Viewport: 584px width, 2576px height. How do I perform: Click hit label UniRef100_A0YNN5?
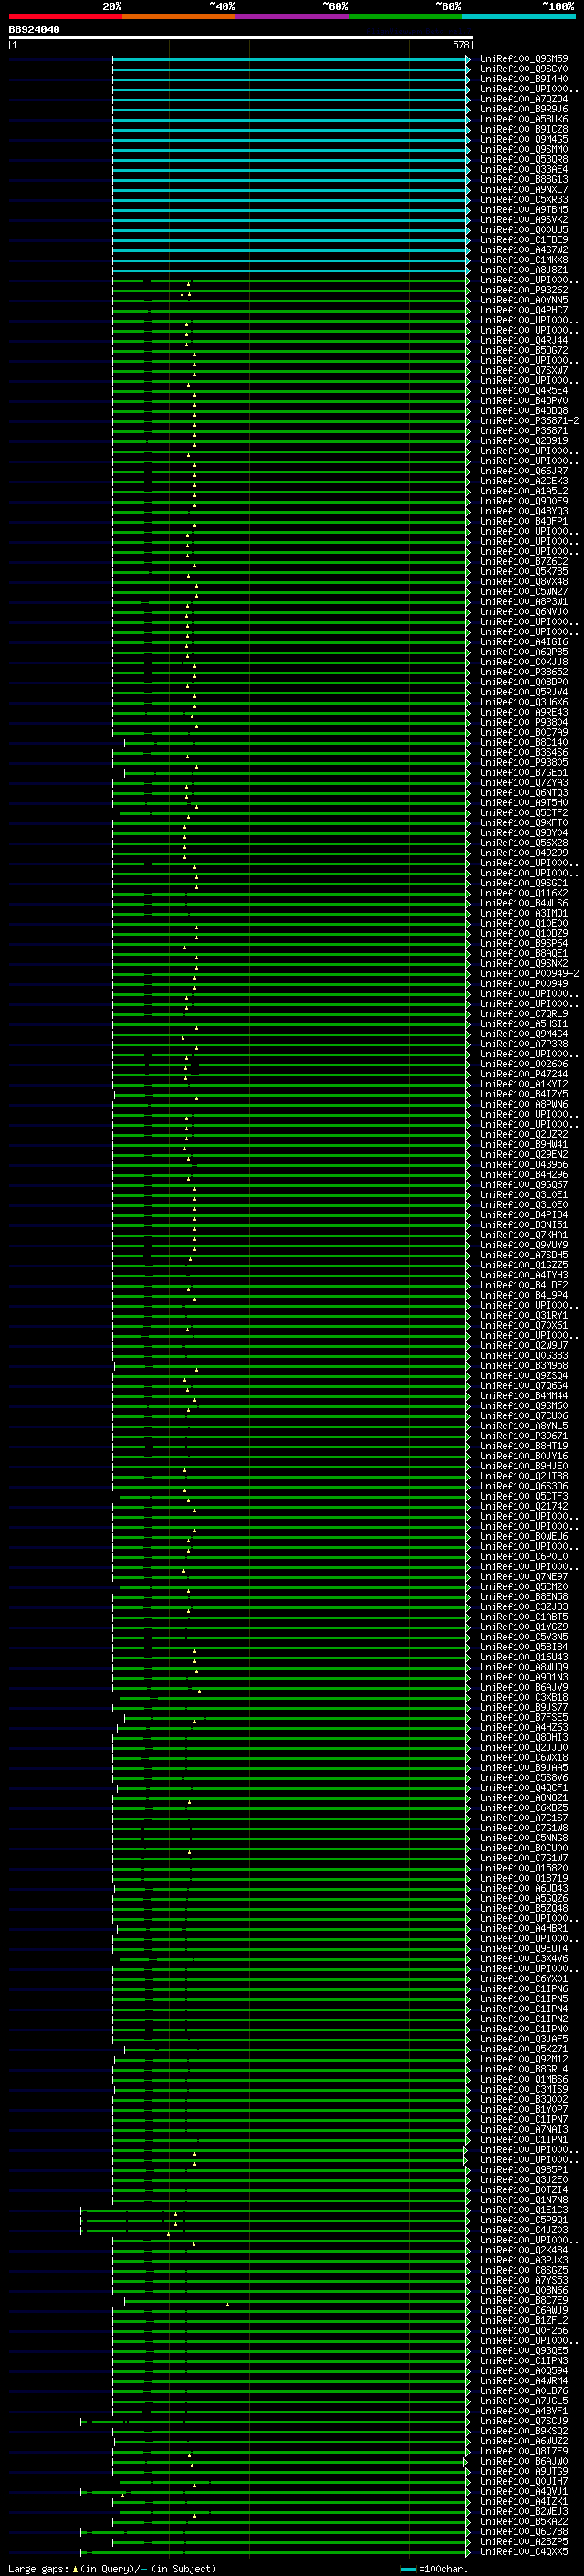pyautogui.click(x=523, y=299)
